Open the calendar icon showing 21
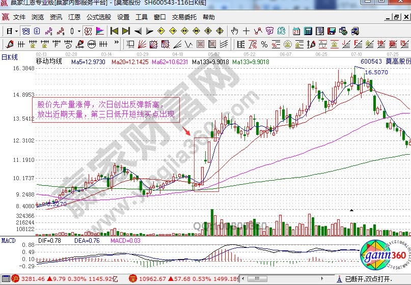 click(x=295, y=31)
